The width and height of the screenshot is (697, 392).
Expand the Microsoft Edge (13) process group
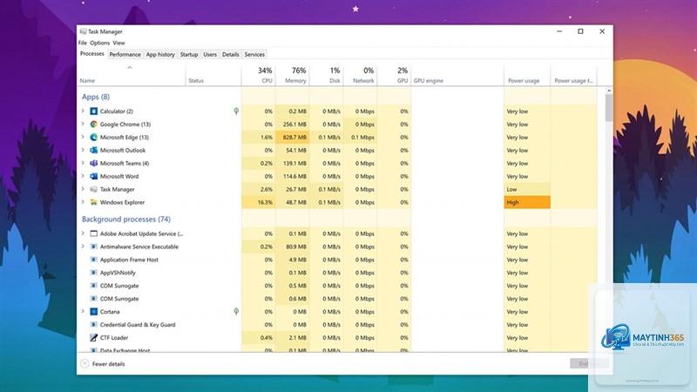(x=83, y=138)
